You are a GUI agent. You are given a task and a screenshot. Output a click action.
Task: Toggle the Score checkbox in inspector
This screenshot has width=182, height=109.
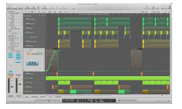(x=15, y=27)
